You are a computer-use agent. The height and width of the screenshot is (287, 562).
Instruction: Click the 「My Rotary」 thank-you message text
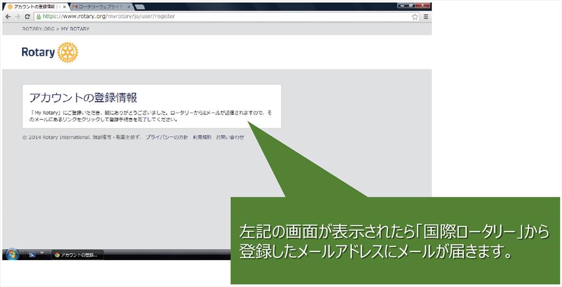point(151,116)
